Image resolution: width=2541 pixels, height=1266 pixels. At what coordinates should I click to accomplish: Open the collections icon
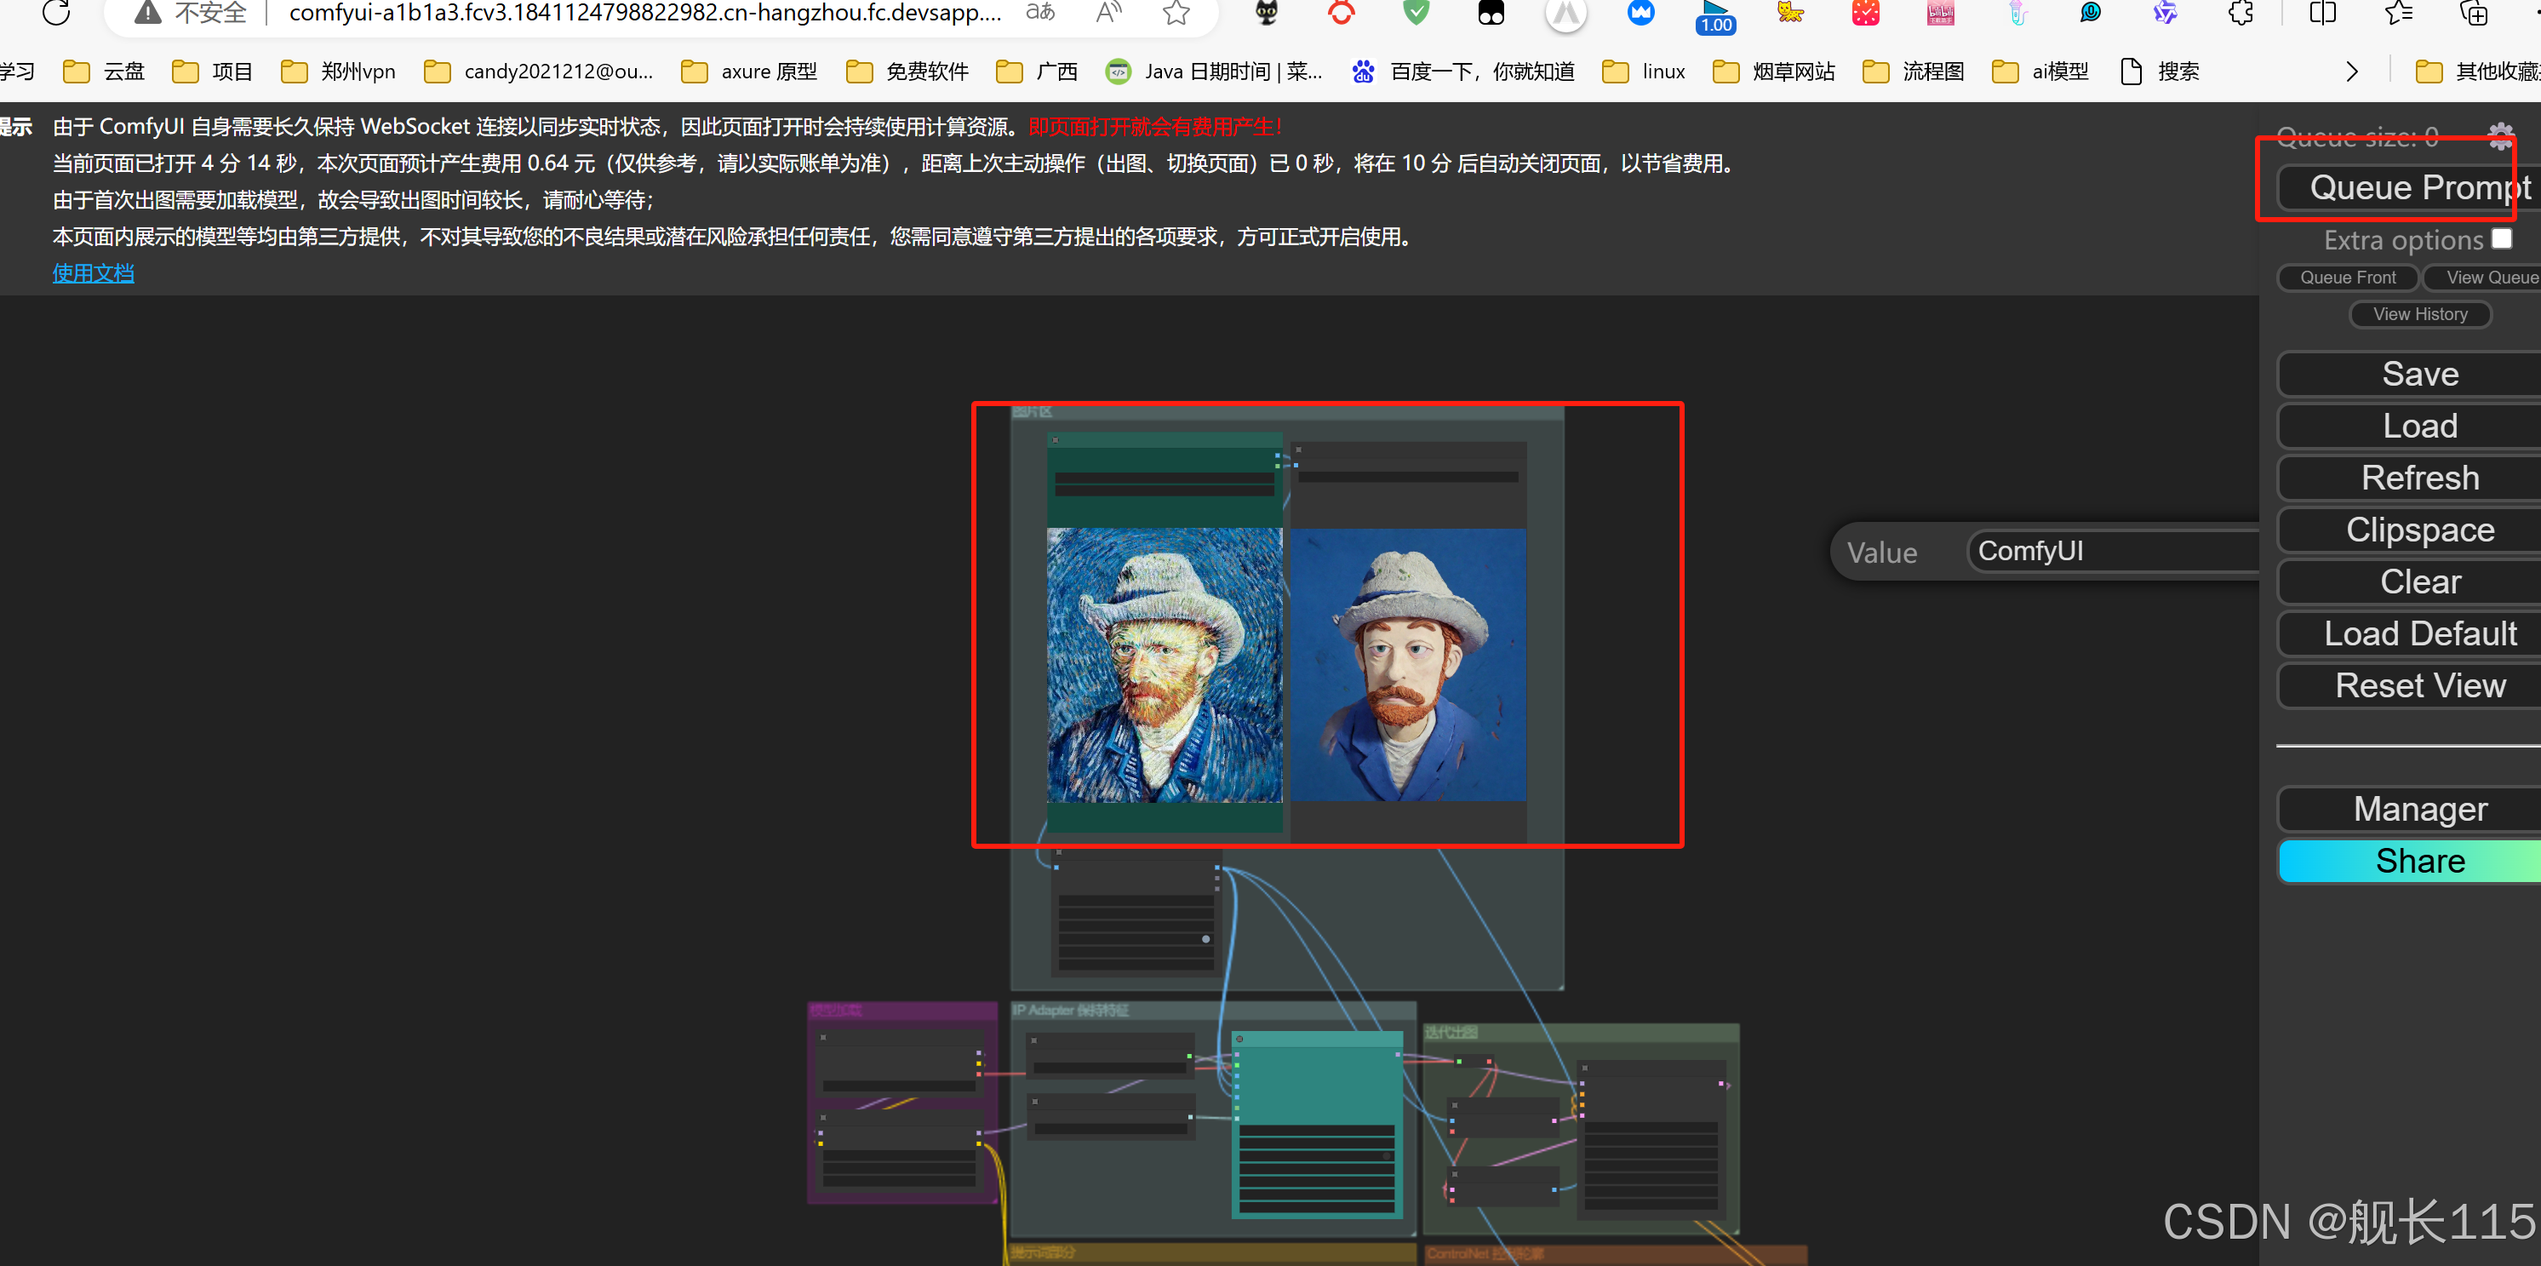(2473, 13)
